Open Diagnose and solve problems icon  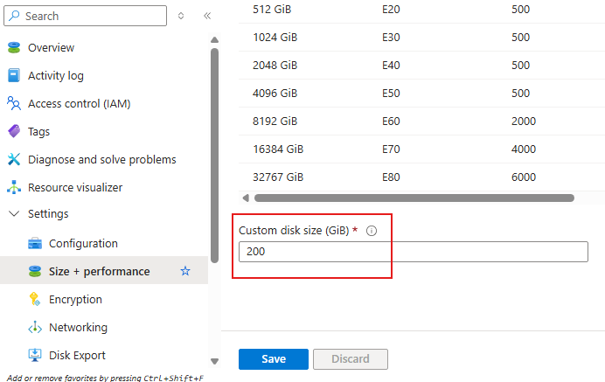[x=14, y=159]
